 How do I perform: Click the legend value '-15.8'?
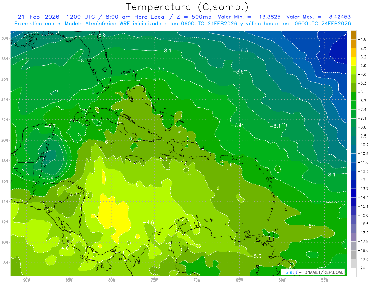[363, 215]
